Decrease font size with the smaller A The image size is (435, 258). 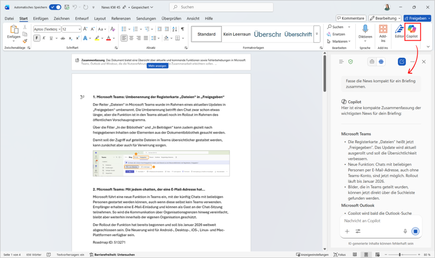click(93, 29)
